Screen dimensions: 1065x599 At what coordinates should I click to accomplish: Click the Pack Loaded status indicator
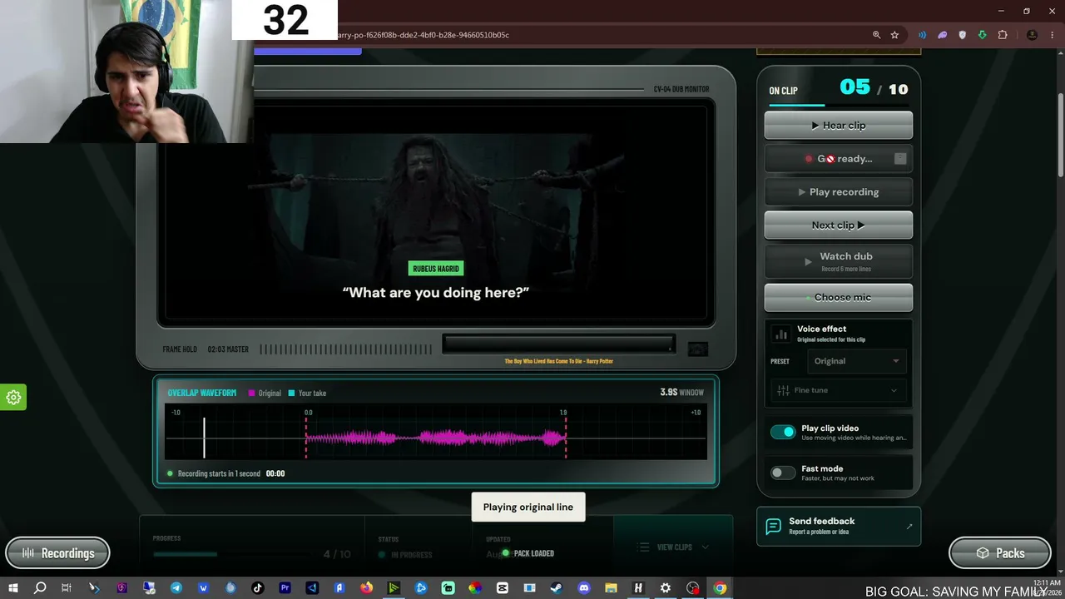[x=529, y=553]
